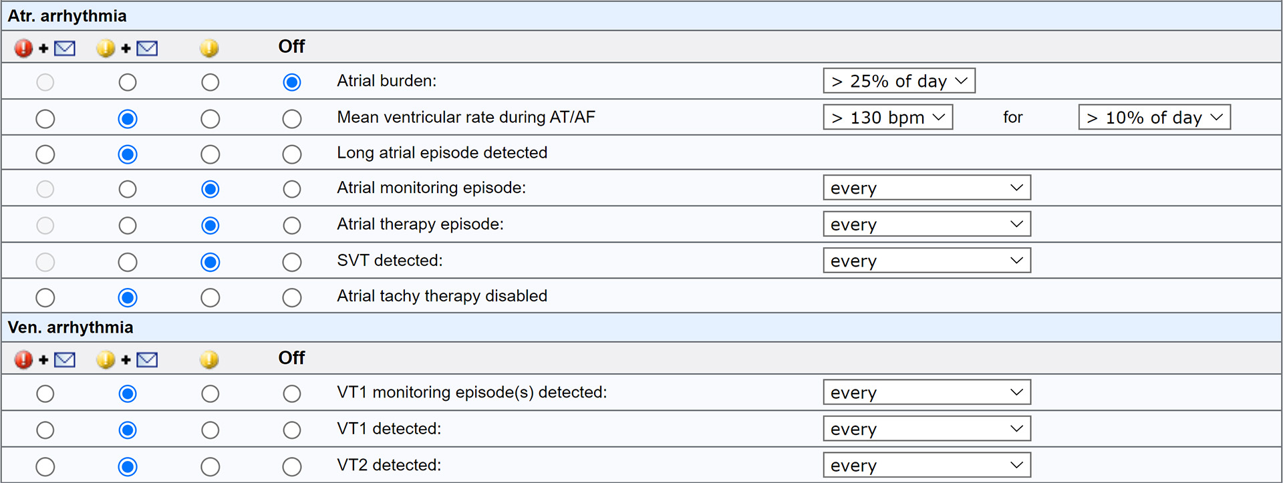
Task: Turn off Long atrial episode detected alert
Action: point(291,154)
